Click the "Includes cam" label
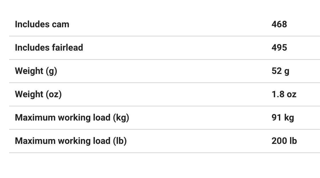The image size is (320, 178). point(42,24)
